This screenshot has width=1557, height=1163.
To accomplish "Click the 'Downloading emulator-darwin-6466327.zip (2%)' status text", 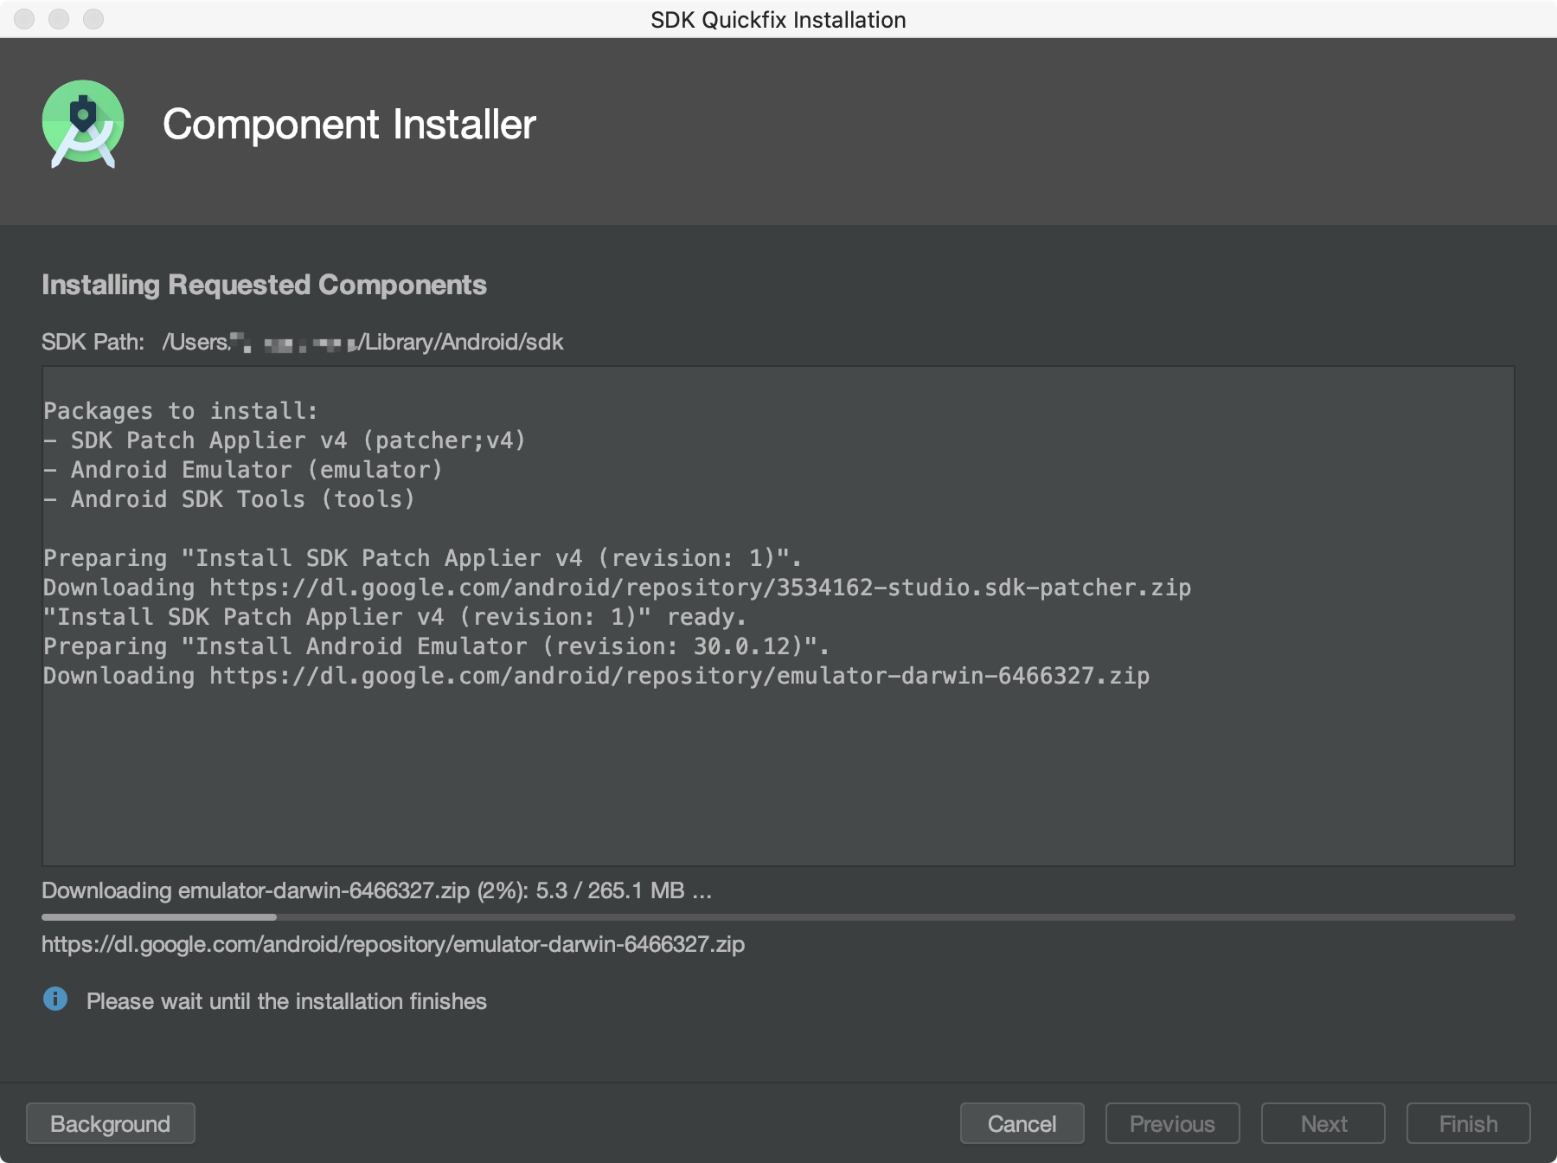I will pos(376,890).
